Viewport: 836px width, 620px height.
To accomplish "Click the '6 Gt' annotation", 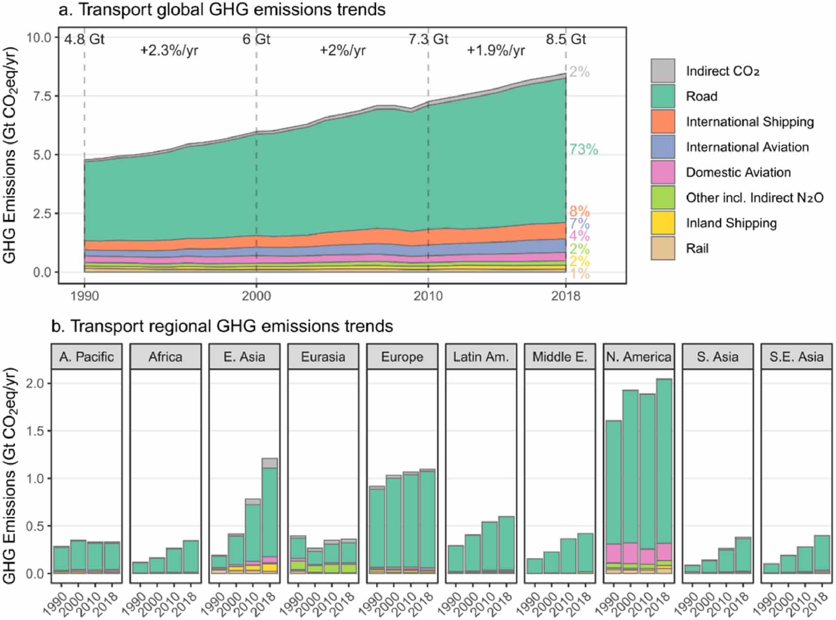I will click(x=256, y=39).
